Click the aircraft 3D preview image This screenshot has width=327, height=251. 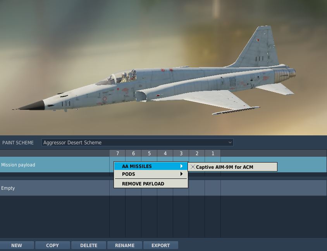163,68
